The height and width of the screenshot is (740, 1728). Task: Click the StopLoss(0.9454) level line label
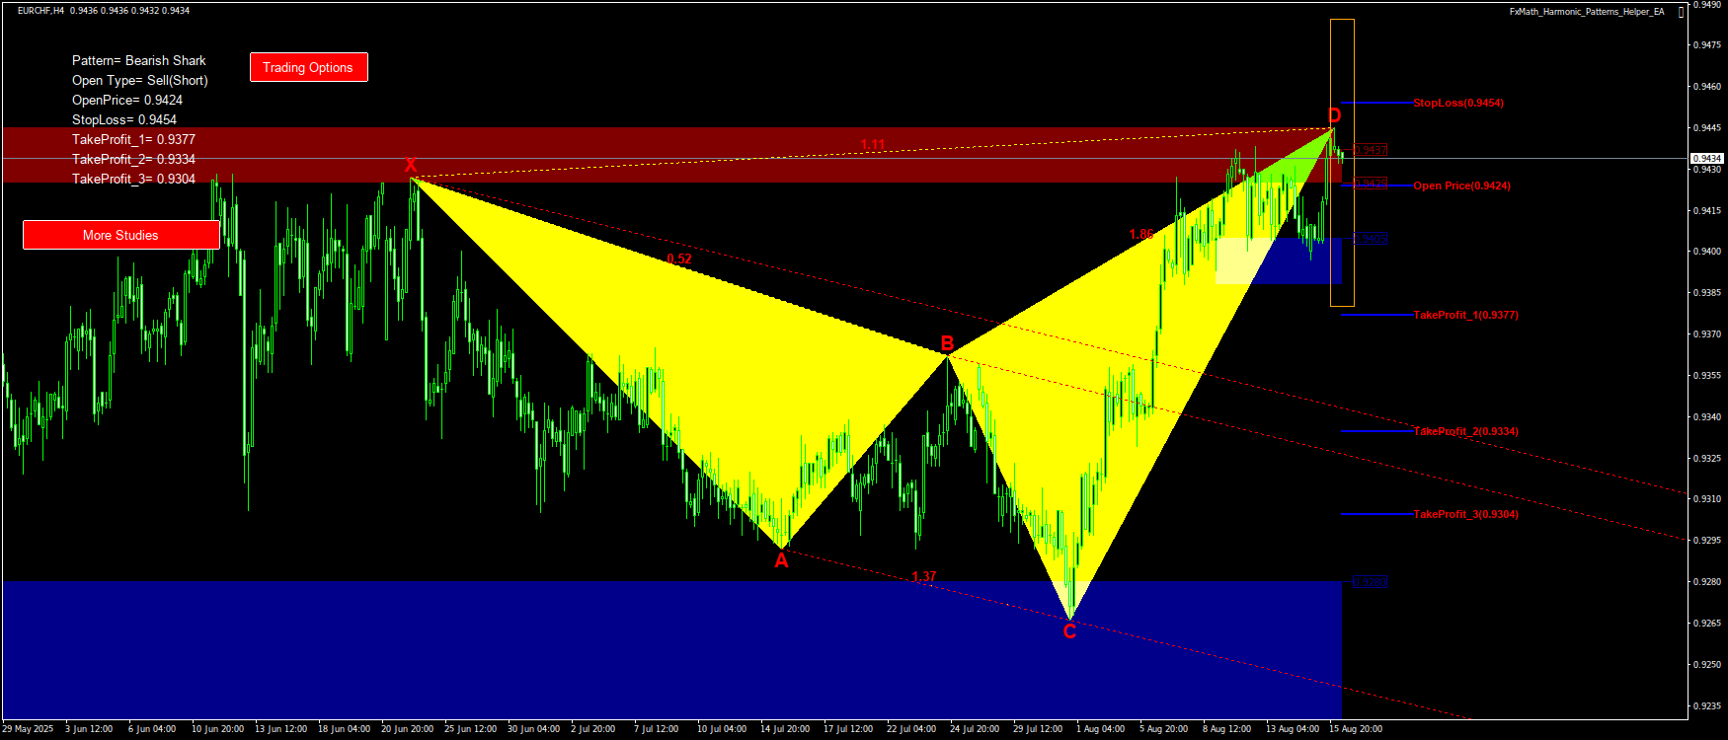[x=1457, y=103]
